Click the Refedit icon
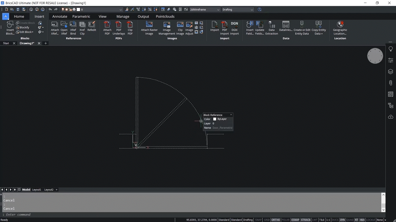 [x=92, y=27]
